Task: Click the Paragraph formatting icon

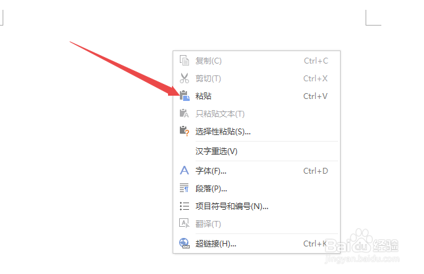Action: point(184,188)
